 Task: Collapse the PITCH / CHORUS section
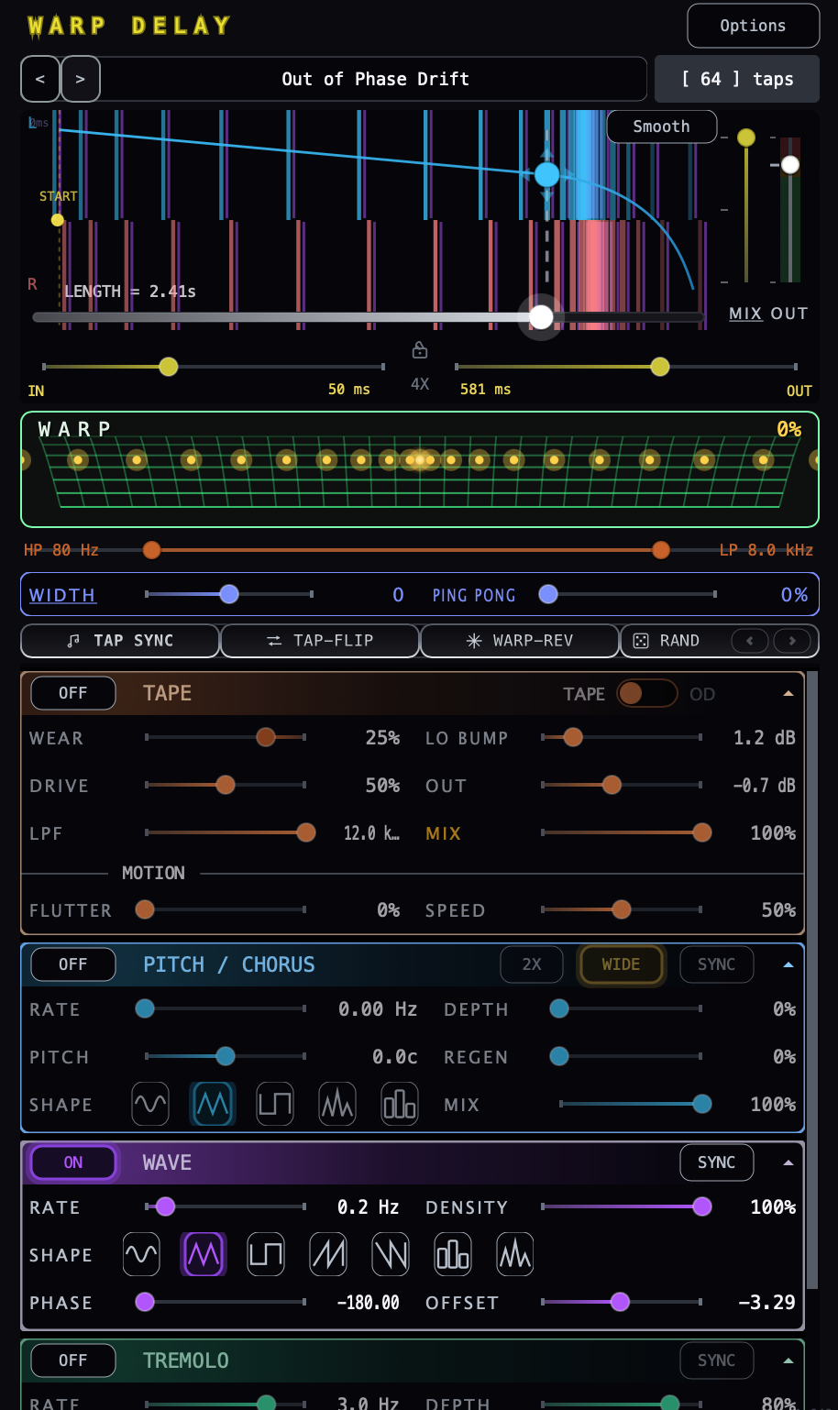pos(788,964)
